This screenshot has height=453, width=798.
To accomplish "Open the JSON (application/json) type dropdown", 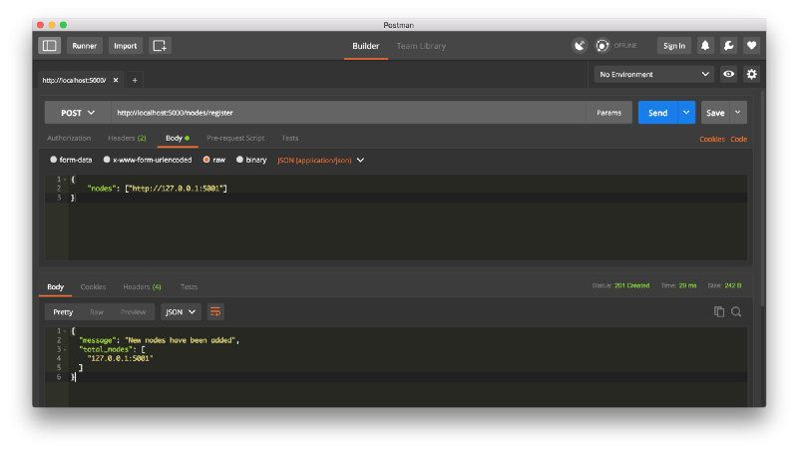I will 320,160.
